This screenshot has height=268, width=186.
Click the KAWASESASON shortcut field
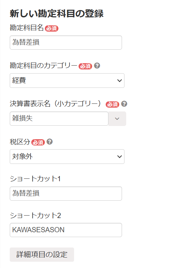[66, 230]
